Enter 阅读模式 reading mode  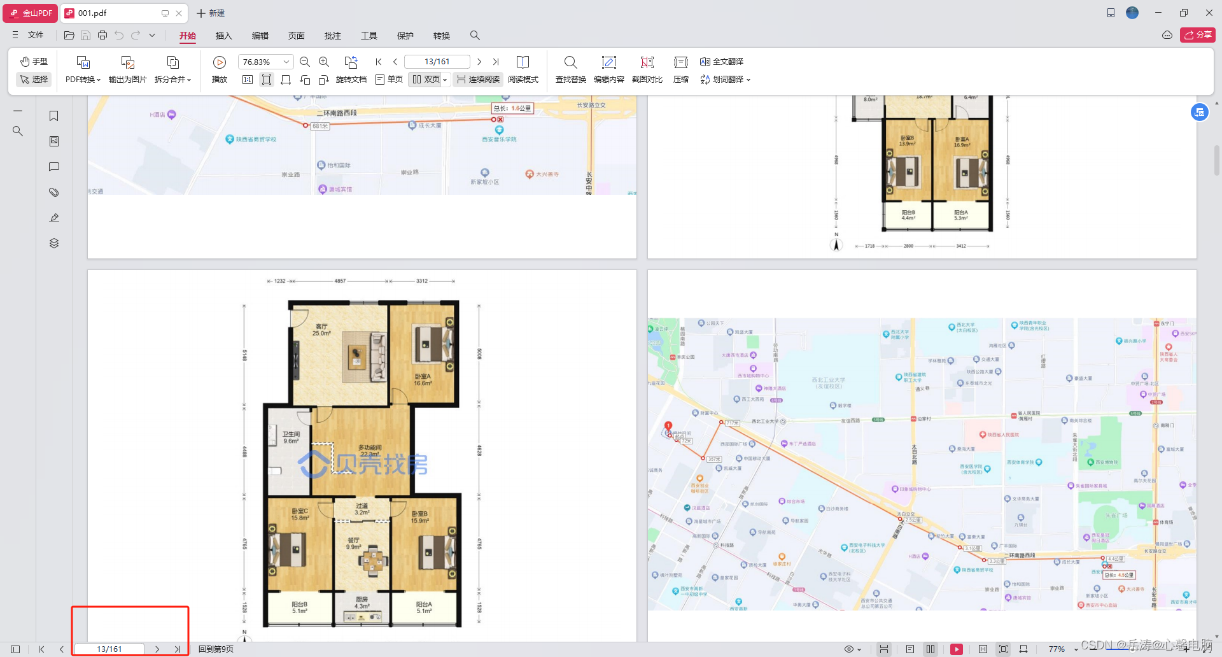click(x=523, y=70)
